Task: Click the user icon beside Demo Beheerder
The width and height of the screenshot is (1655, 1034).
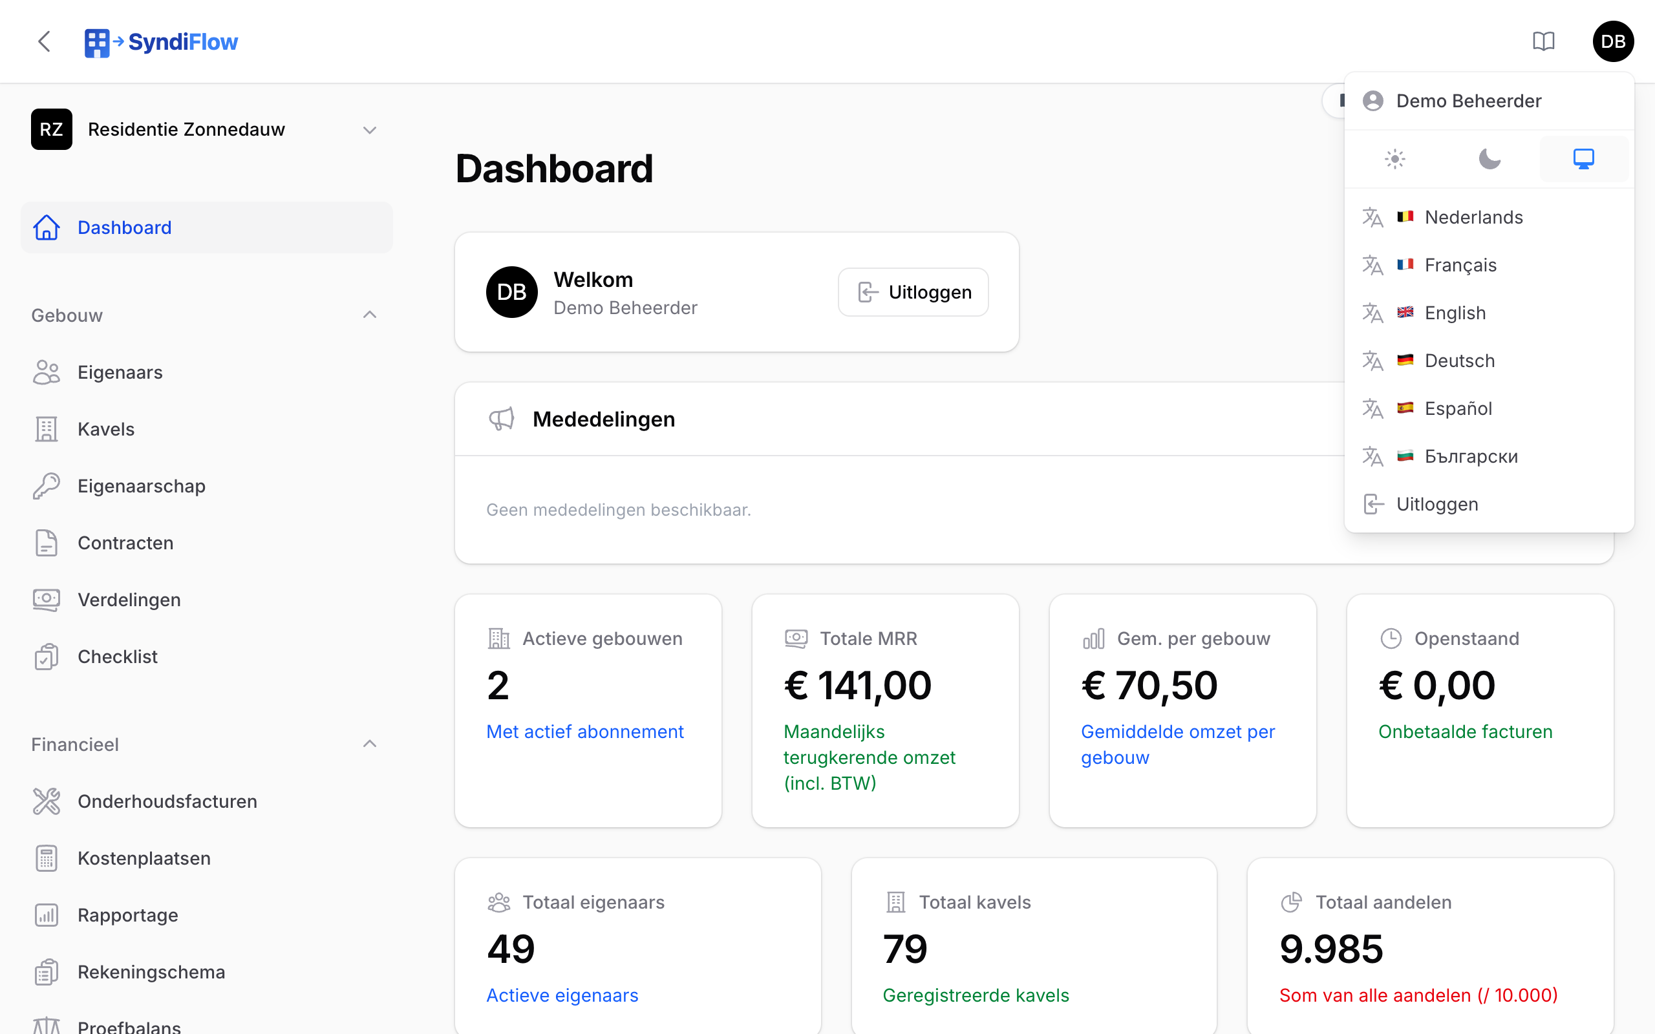Action: coord(1372,101)
